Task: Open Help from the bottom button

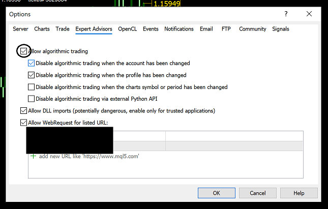Action: pos(299,193)
